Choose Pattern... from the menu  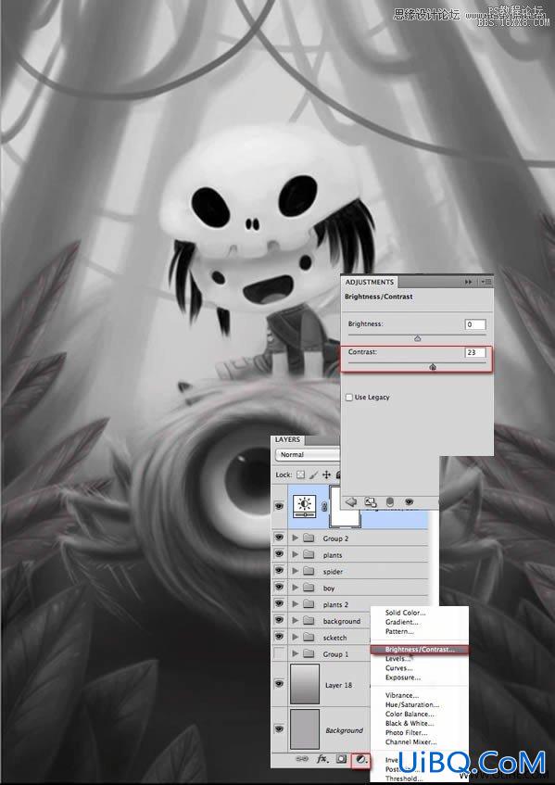pyautogui.click(x=399, y=632)
